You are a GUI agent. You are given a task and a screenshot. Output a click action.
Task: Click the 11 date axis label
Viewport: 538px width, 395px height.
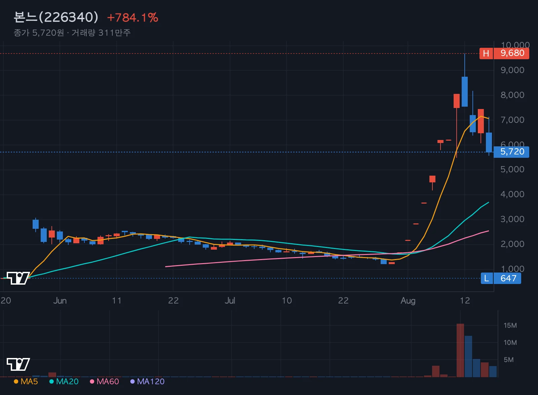117,300
